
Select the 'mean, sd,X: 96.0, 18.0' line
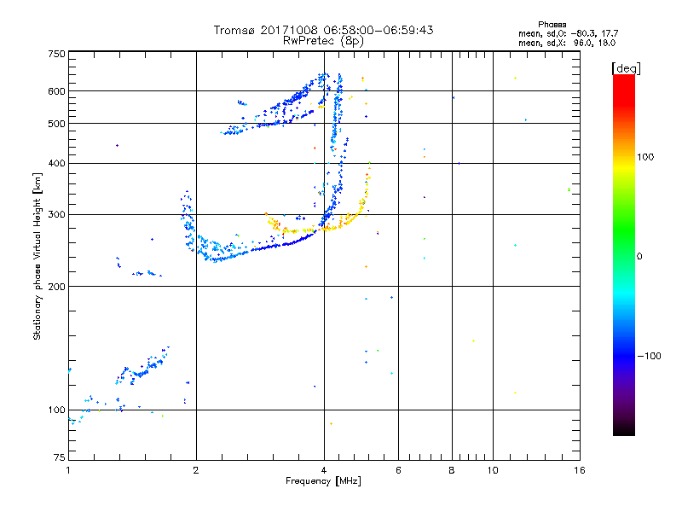coord(567,43)
